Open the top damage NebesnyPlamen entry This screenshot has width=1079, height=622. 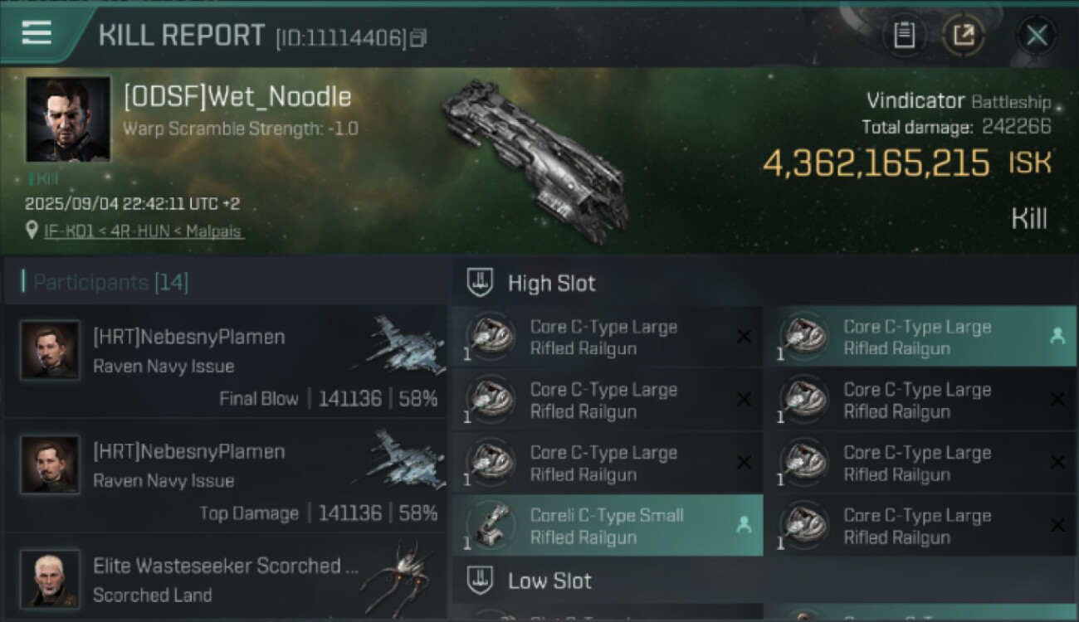[226, 476]
